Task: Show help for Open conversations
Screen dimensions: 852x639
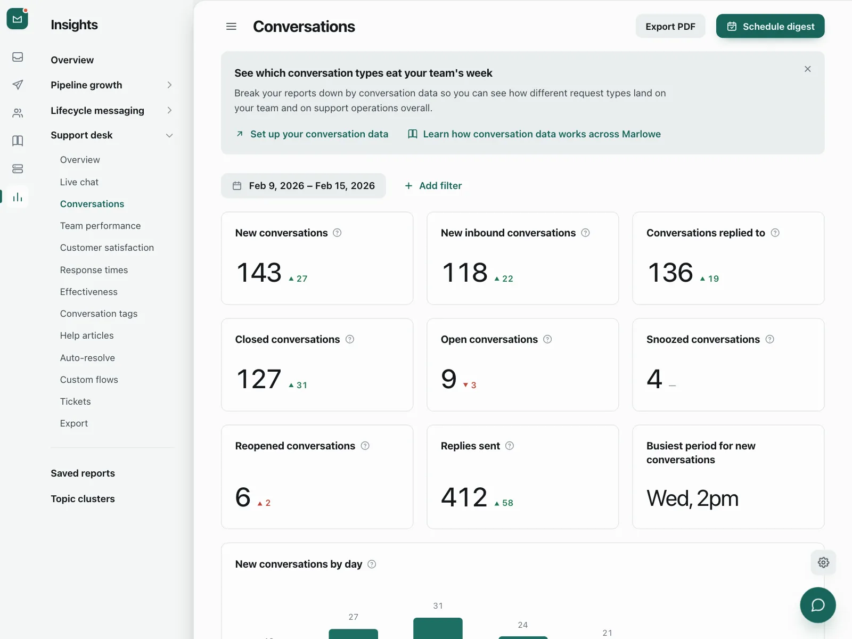Action: [547, 339]
